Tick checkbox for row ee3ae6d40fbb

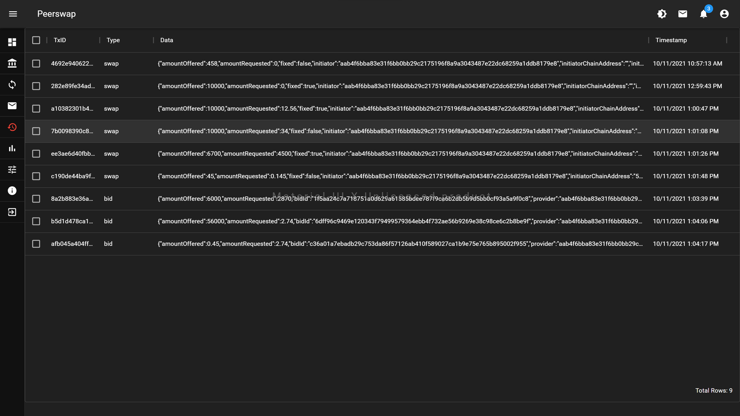tap(36, 154)
